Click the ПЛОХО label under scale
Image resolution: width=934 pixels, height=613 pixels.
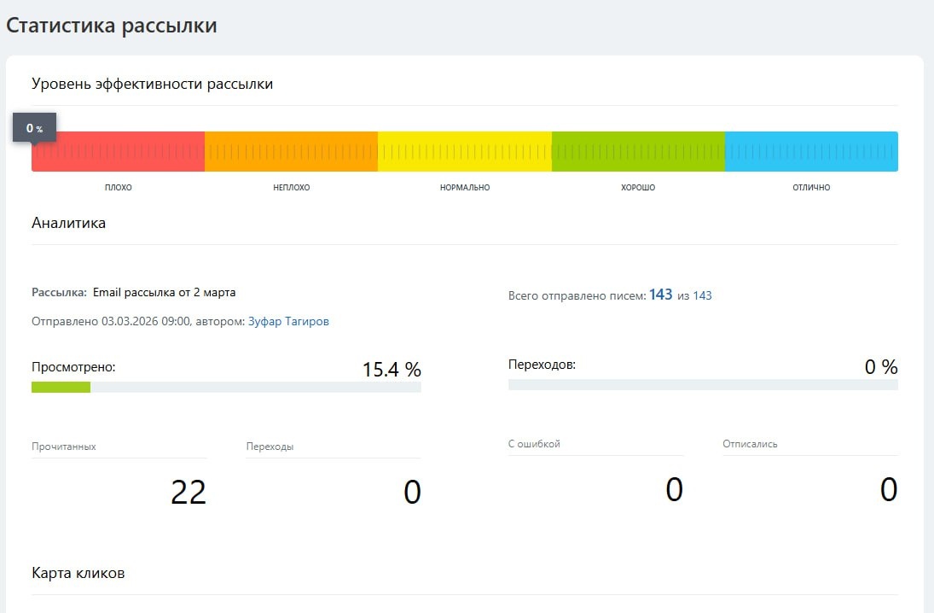[118, 187]
